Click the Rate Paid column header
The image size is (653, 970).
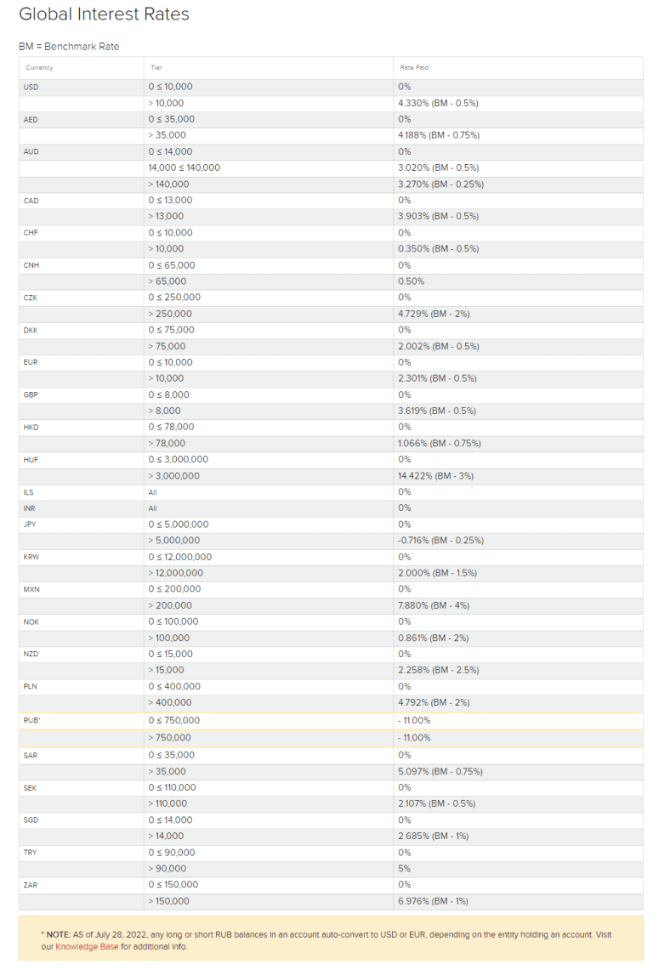pyautogui.click(x=414, y=67)
